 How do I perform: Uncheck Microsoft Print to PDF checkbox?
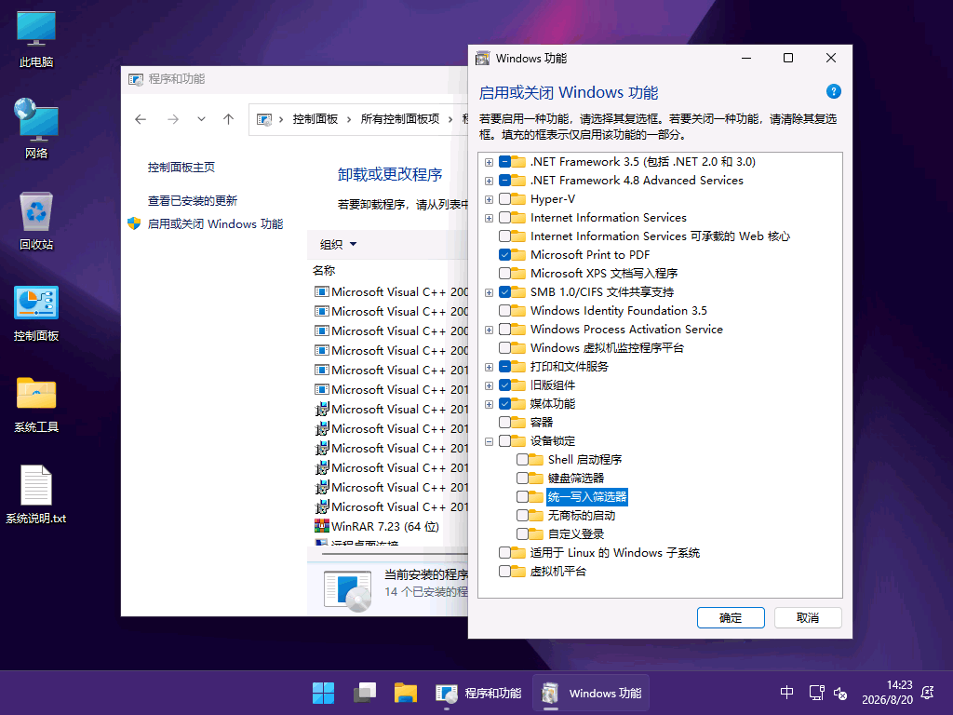[x=504, y=255]
